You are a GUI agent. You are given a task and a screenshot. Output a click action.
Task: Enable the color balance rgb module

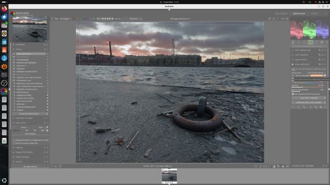292,50
